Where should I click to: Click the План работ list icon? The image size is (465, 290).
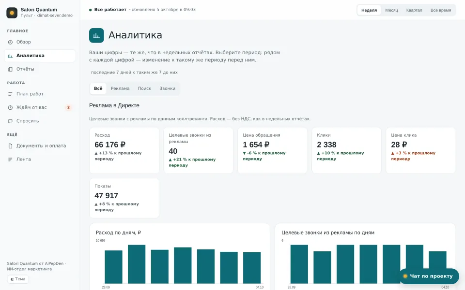(10, 94)
